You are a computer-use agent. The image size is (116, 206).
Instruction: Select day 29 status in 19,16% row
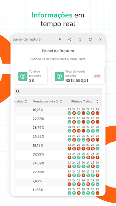click(97, 113)
